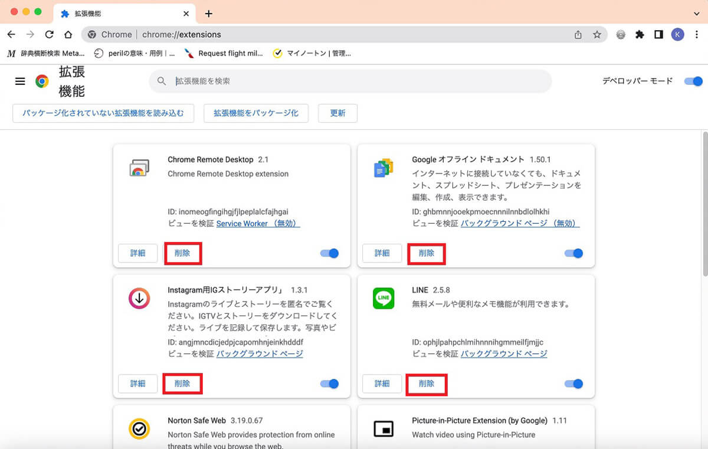The width and height of the screenshot is (708, 449).
Task: Open 詳細 for LINE extension
Action: pyautogui.click(x=382, y=384)
